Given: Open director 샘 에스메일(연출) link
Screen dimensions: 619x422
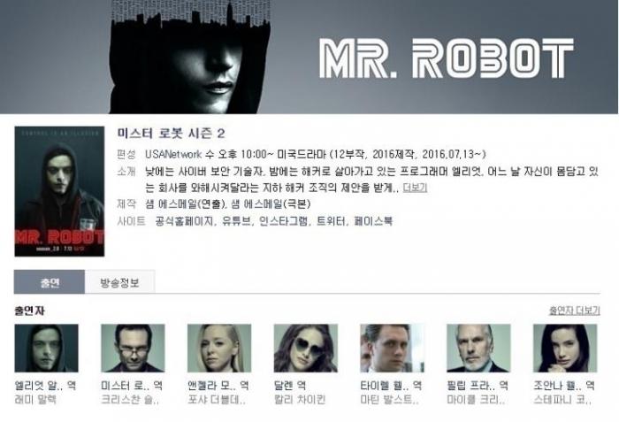Looking at the screenshot, I should (x=185, y=203).
